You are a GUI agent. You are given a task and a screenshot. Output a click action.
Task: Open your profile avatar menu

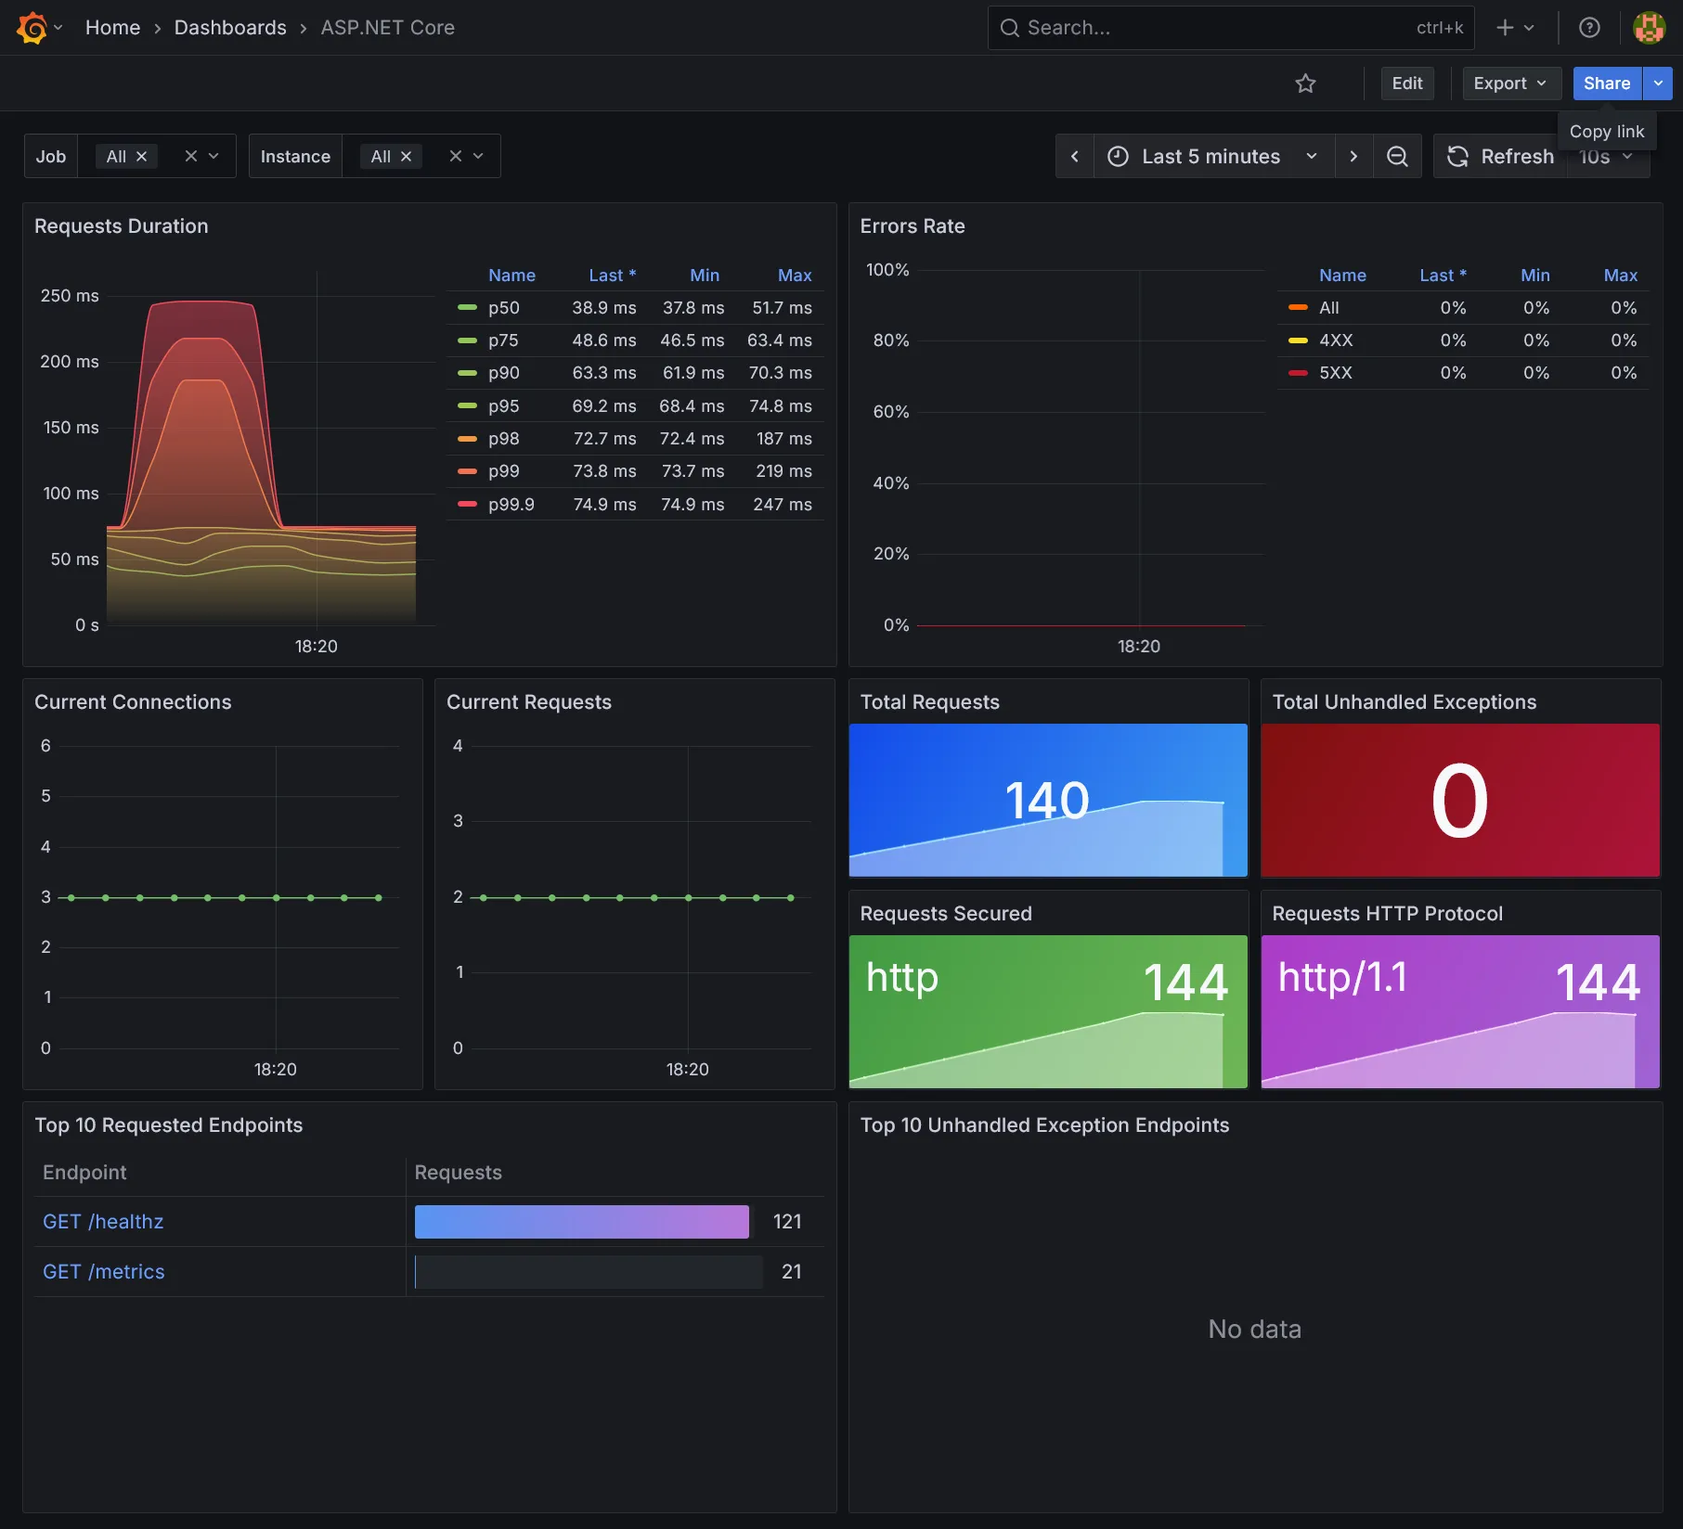[1649, 27]
